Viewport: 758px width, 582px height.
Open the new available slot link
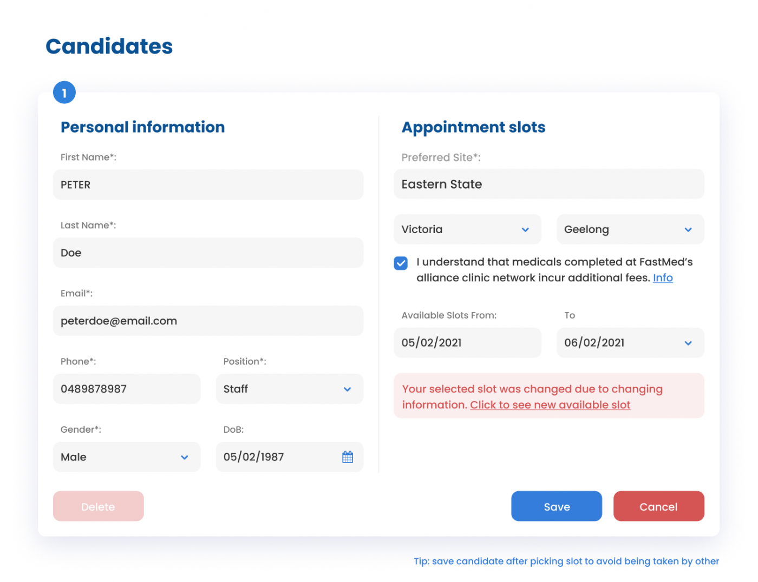[x=550, y=405]
